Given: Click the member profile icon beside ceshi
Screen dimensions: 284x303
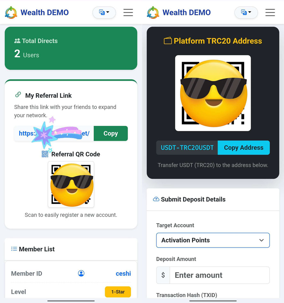Looking at the screenshot, I should click(81, 273).
